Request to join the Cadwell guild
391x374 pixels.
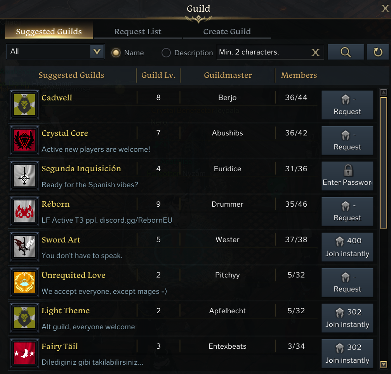(347, 105)
